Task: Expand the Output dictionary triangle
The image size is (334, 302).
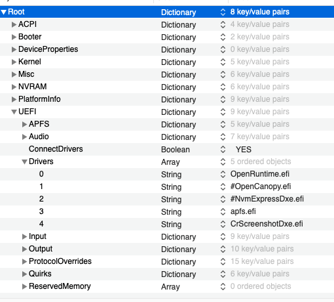Action: pyautogui.click(x=24, y=249)
